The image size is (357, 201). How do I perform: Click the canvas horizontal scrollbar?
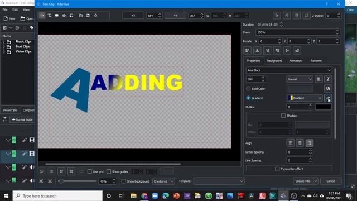tap(113, 164)
